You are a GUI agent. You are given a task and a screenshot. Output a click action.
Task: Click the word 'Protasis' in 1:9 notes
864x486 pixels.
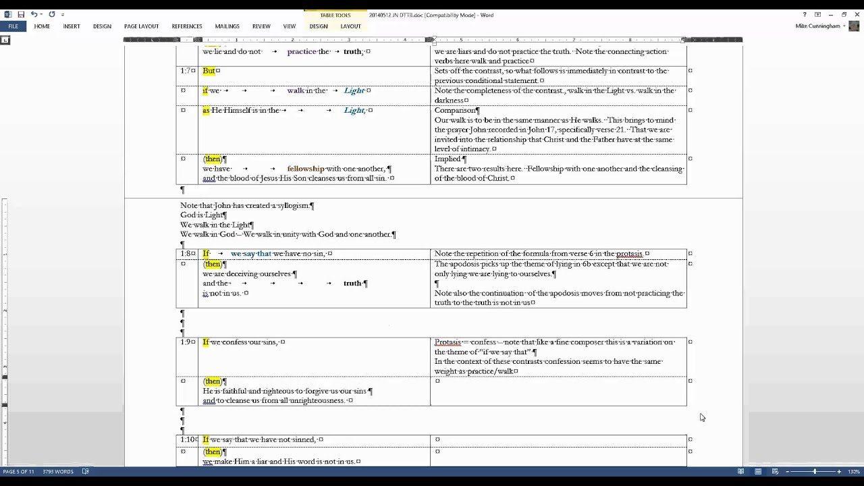[x=448, y=342]
